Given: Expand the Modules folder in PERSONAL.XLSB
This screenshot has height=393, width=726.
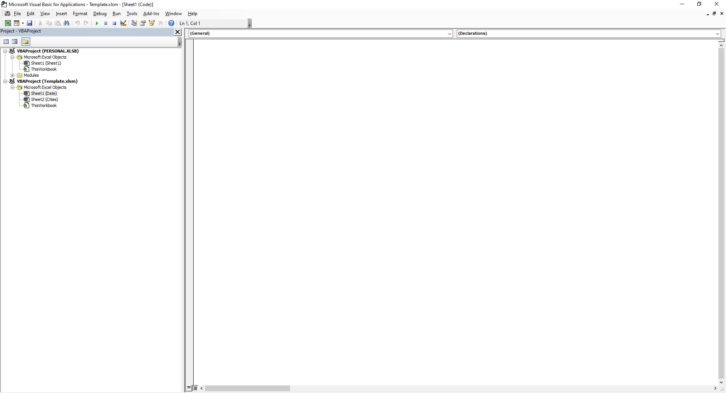Looking at the screenshot, I should coord(12,75).
